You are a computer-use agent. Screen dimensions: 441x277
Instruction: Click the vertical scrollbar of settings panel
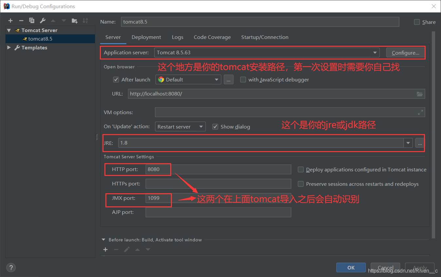pyautogui.click(x=434, y=135)
